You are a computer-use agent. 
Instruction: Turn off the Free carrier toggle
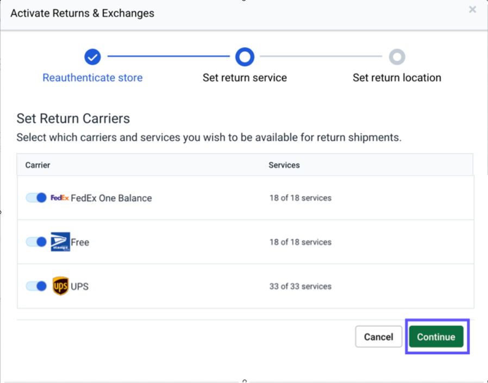[36, 242]
